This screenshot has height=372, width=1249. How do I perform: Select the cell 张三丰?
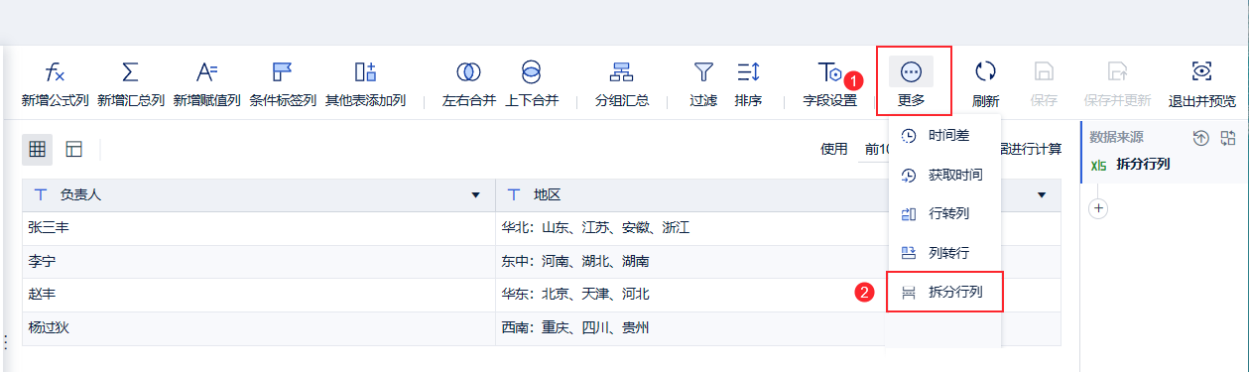click(259, 228)
